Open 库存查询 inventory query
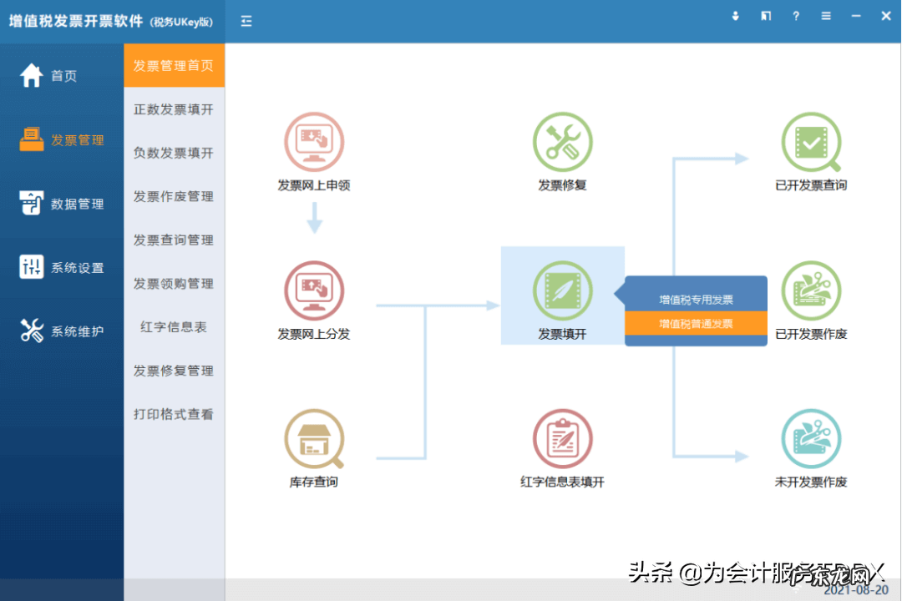 [x=314, y=438]
